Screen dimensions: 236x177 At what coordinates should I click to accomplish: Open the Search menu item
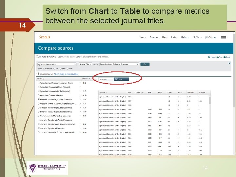(143, 37)
